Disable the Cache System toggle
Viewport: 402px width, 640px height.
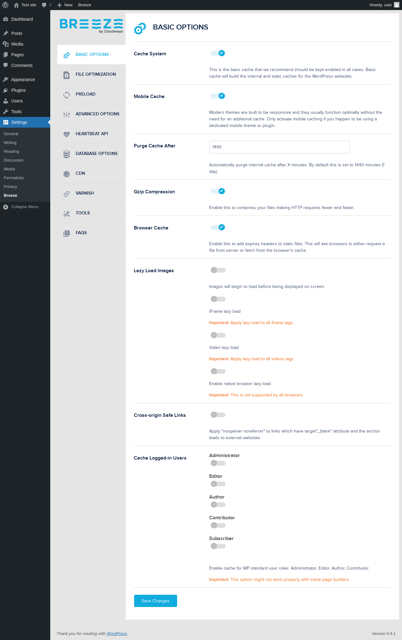coord(218,53)
